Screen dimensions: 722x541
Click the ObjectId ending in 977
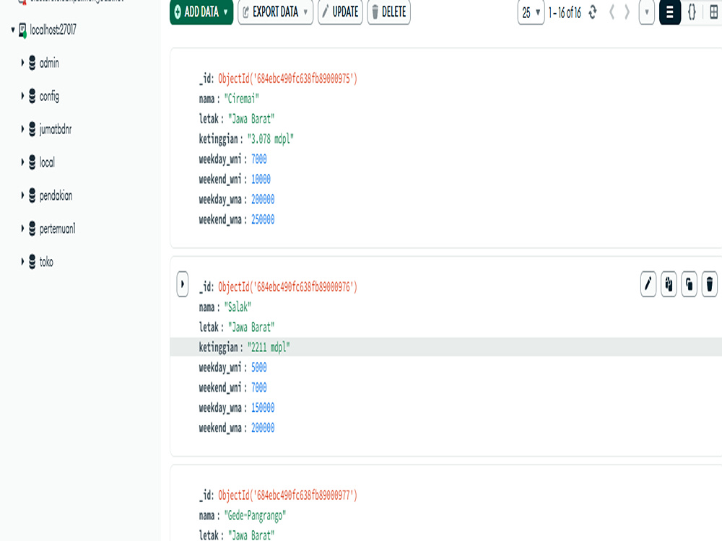[x=287, y=496]
